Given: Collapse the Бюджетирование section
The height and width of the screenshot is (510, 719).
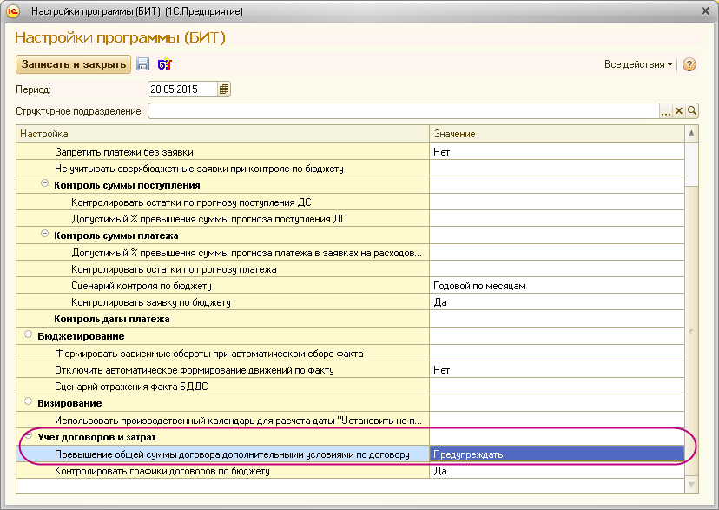Looking at the screenshot, I should (x=28, y=335).
